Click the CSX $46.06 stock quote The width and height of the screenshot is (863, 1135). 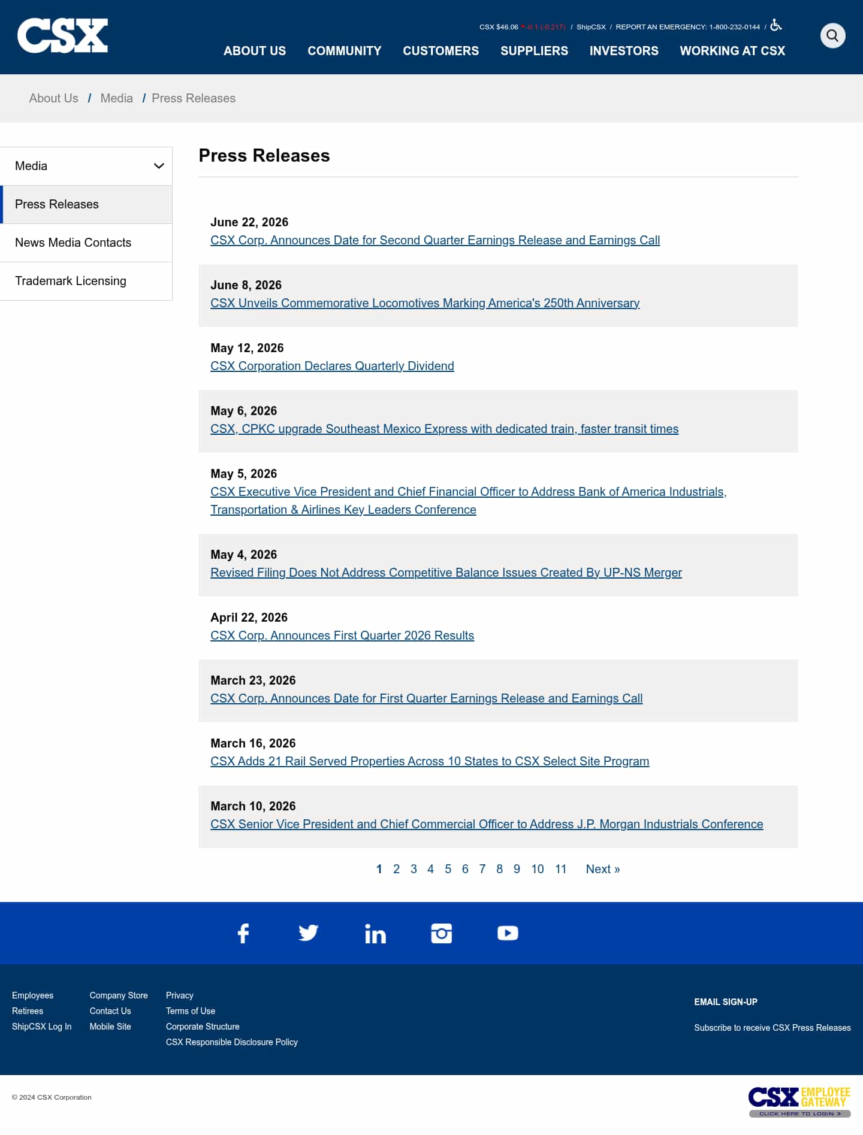[x=499, y=27]
